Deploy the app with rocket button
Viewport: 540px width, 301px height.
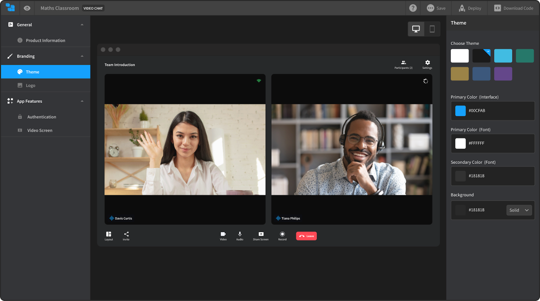[470, 8]
